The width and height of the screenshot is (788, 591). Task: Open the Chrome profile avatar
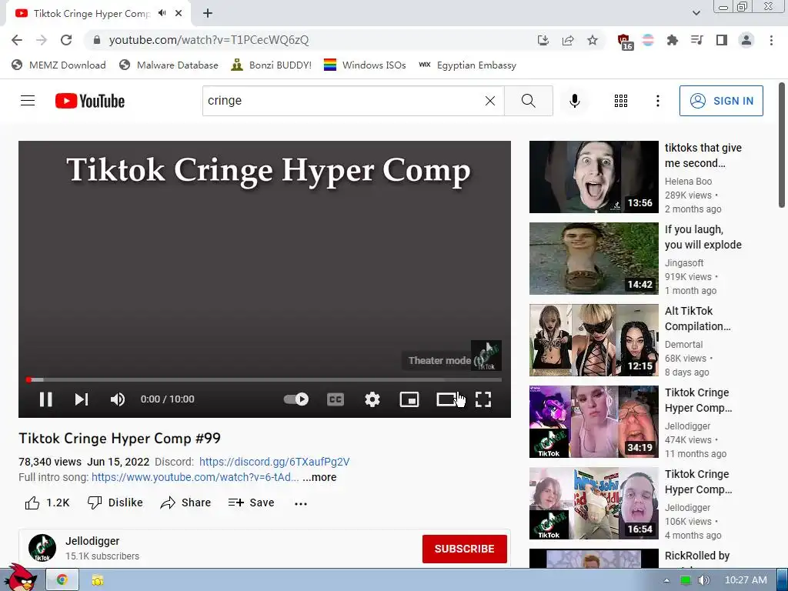pos(746,40)
